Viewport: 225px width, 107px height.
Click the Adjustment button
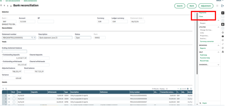click(x=206, y=6)
